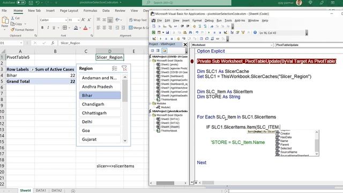Choose Selected in autocomplete list
Viewport: 343px width, 193px height.
[x=286, y=148]
